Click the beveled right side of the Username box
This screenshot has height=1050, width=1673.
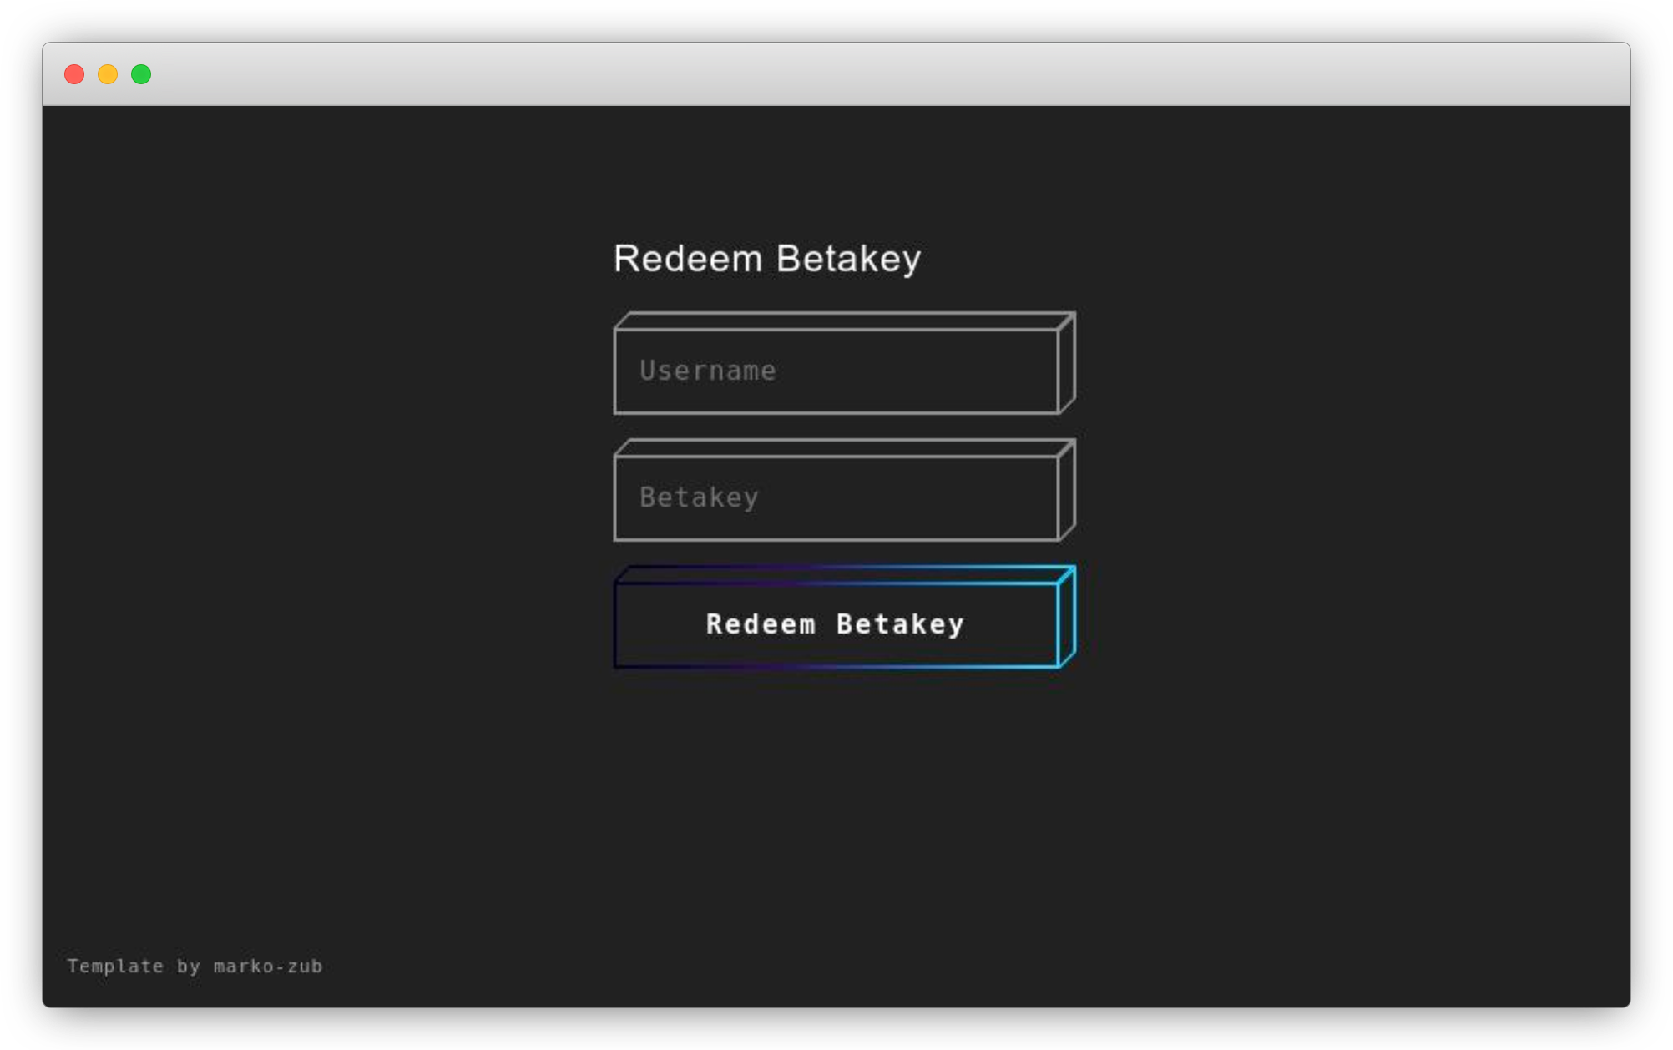(x=1067, y=362)
